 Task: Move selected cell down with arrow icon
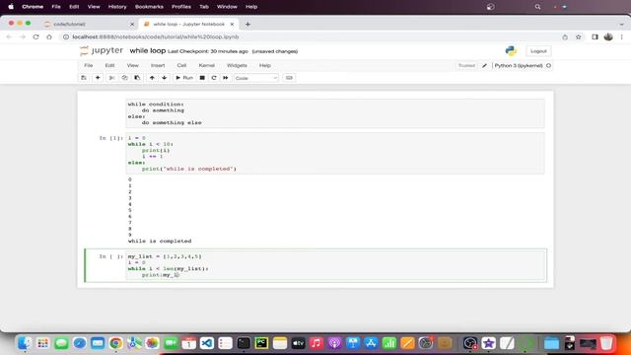[x=165, y=78]
